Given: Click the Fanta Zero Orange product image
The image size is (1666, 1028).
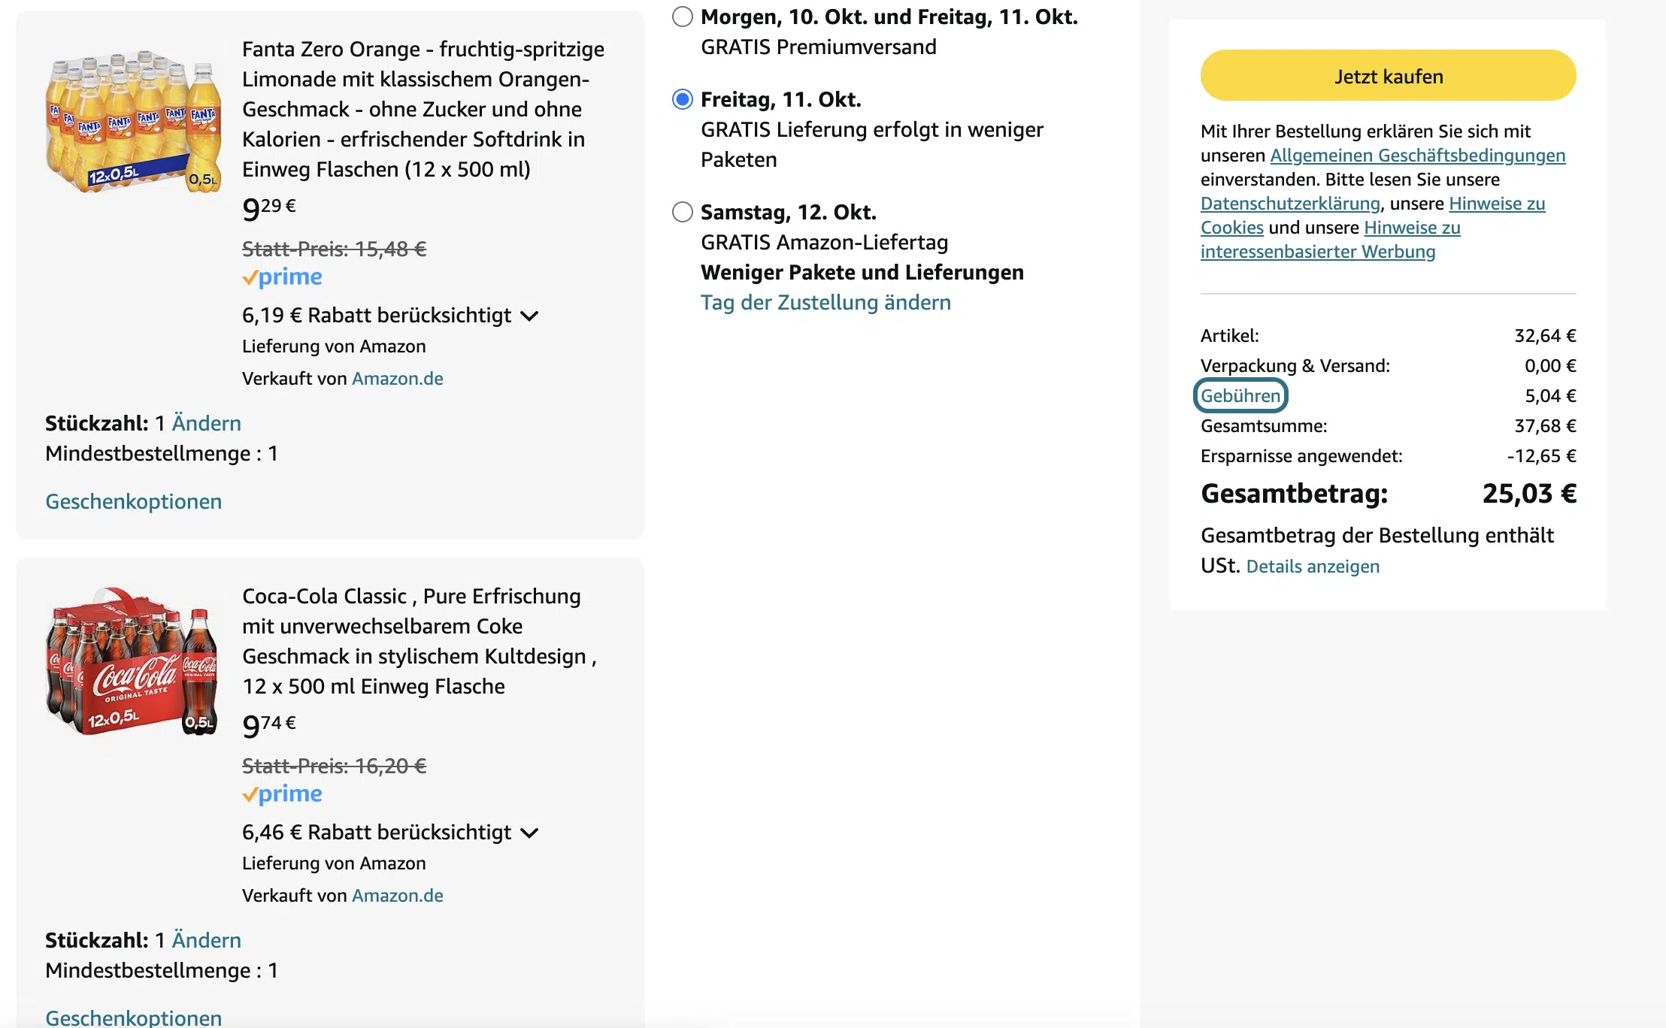Looking at the screenshot, I should point(134,121).
